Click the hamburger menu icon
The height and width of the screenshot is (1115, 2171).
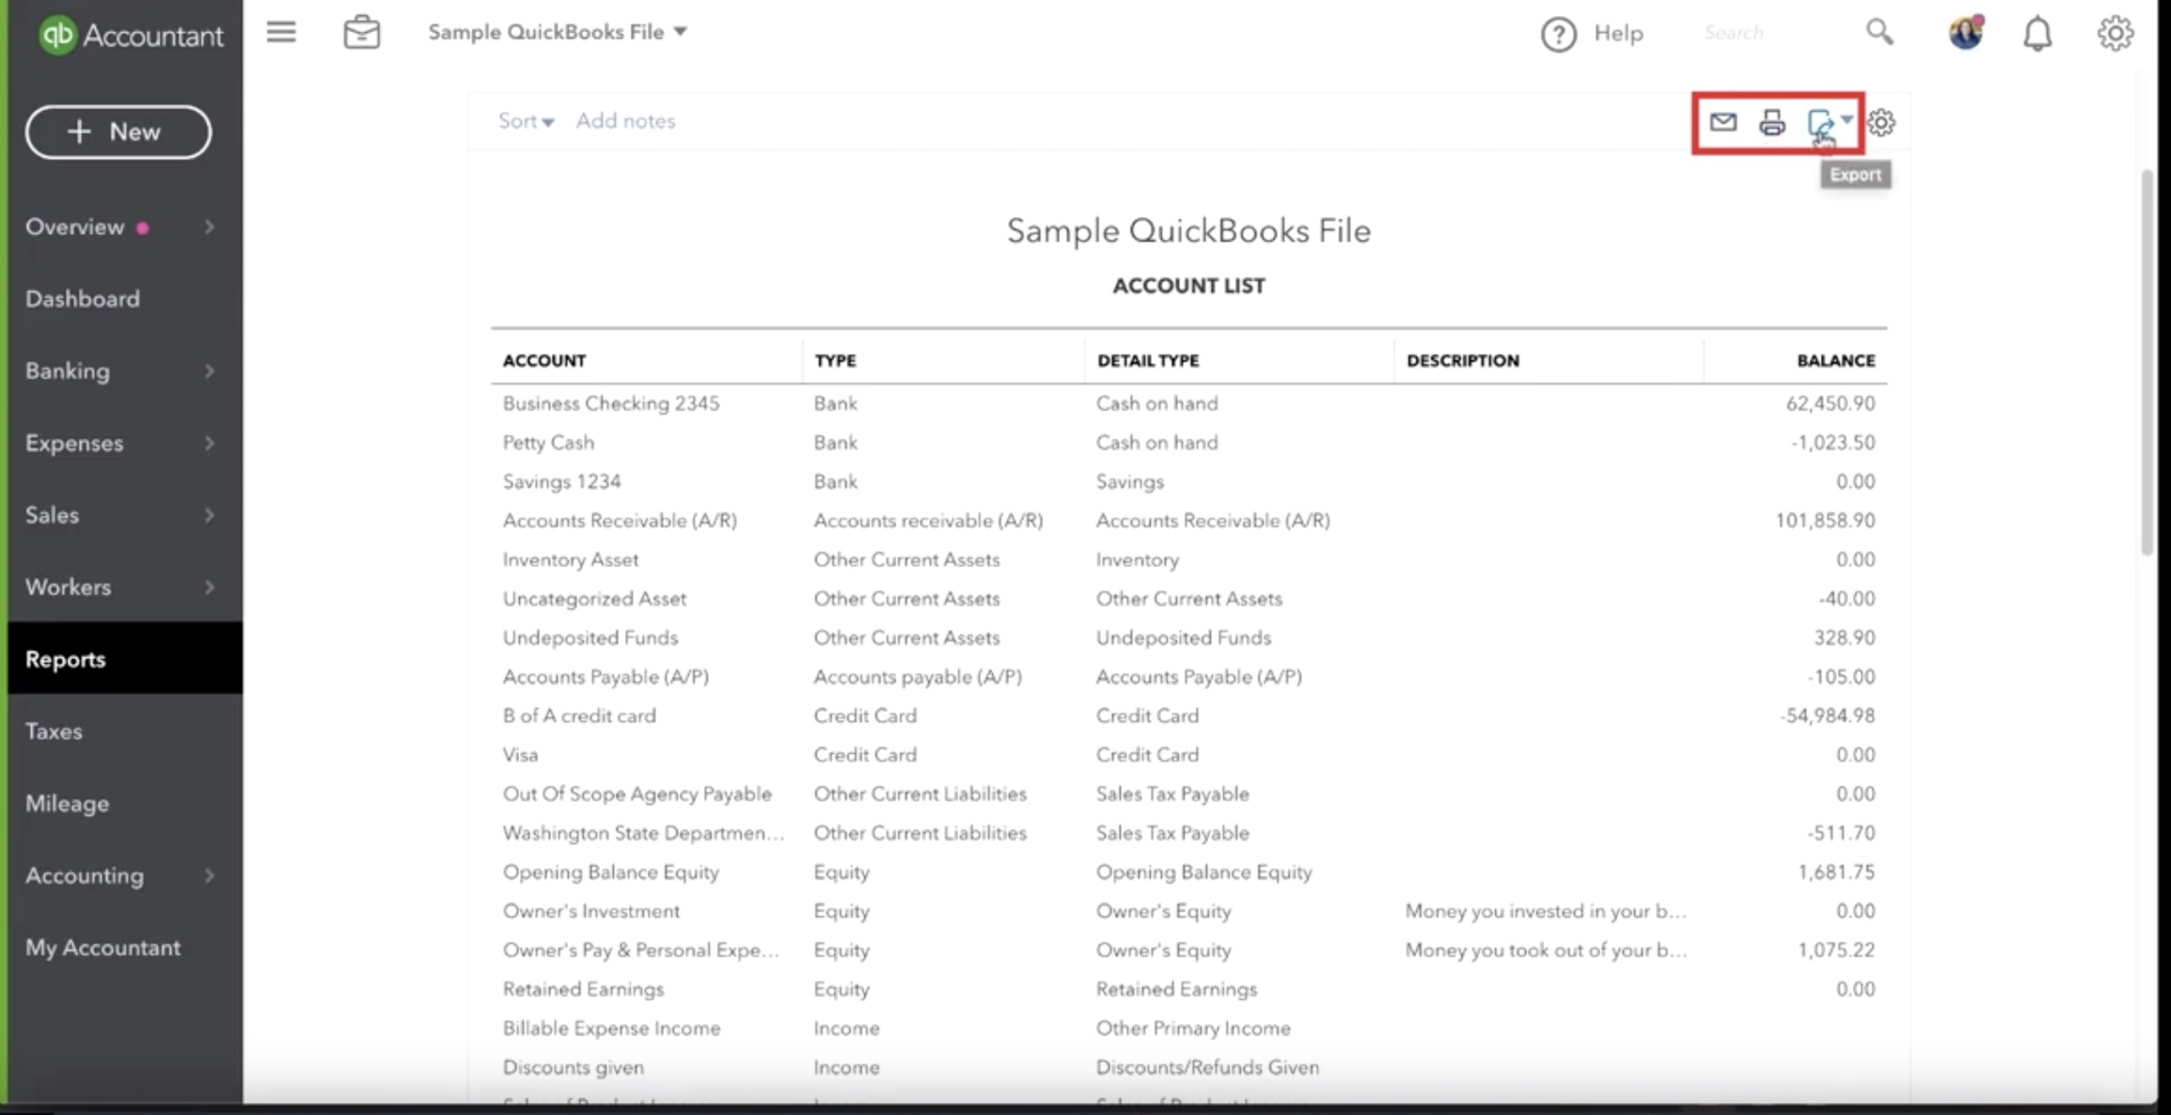pos(281,32)
